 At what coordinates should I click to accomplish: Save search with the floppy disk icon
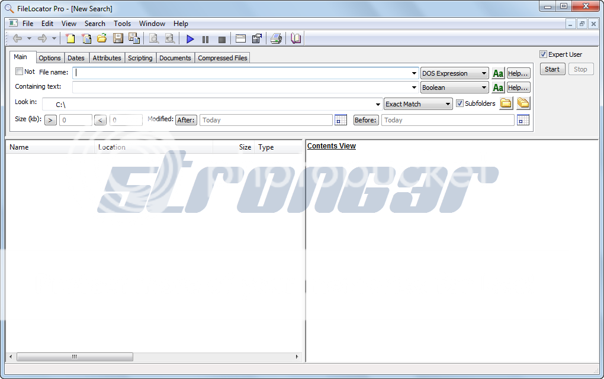[118, 38]
